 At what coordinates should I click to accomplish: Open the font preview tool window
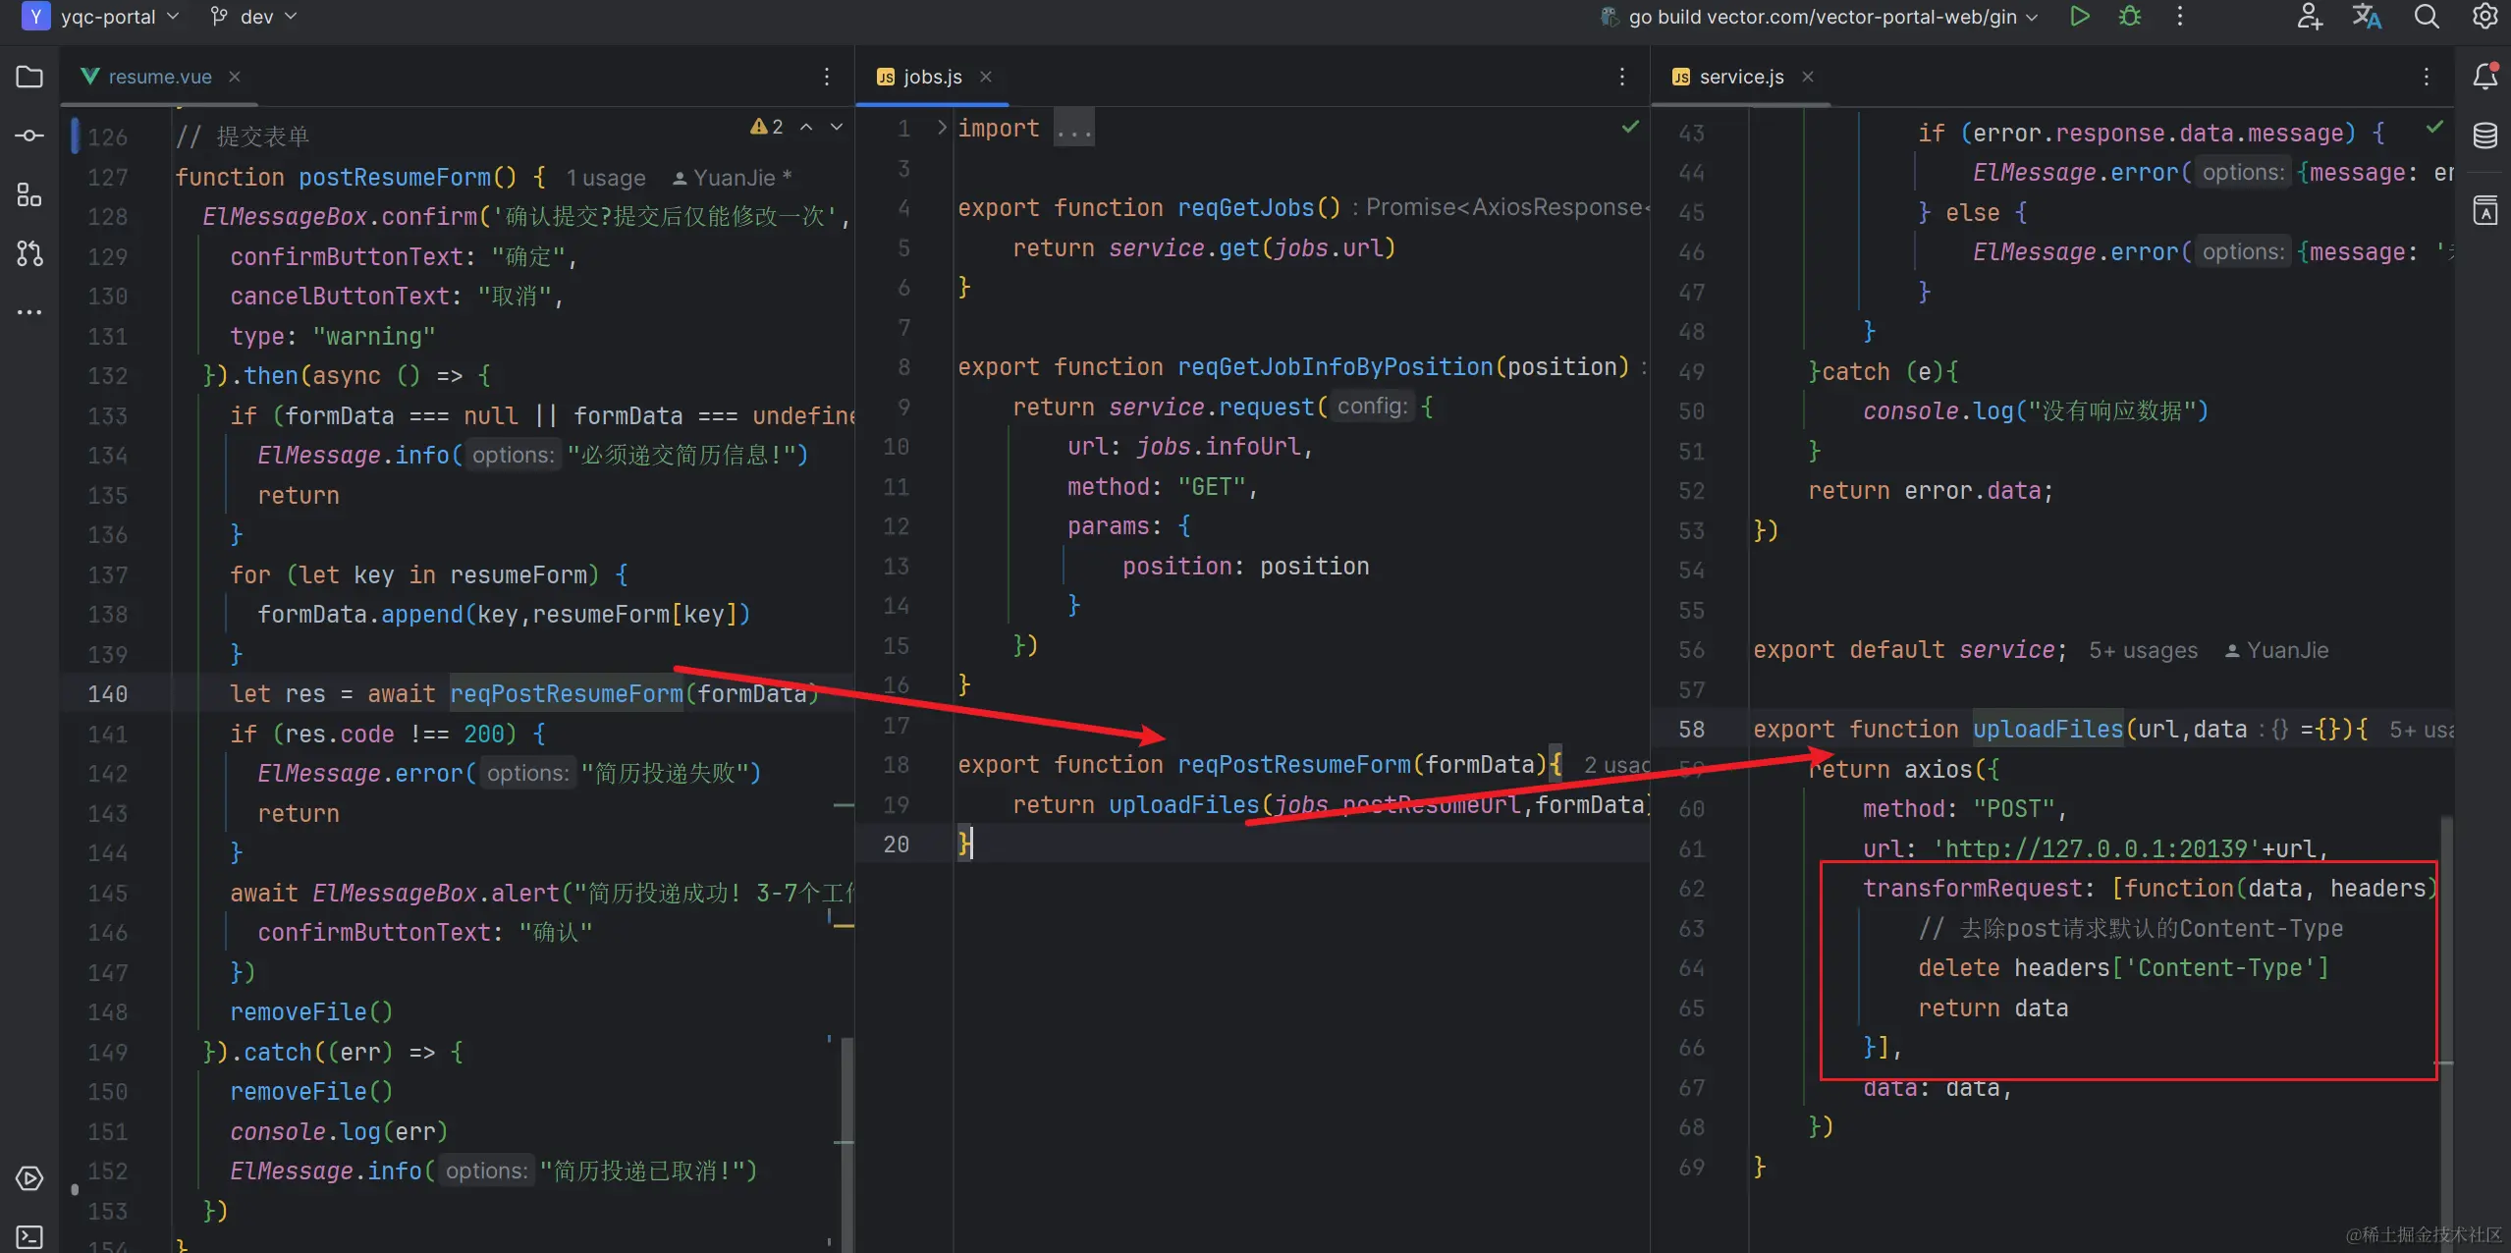coord(2485,210)
